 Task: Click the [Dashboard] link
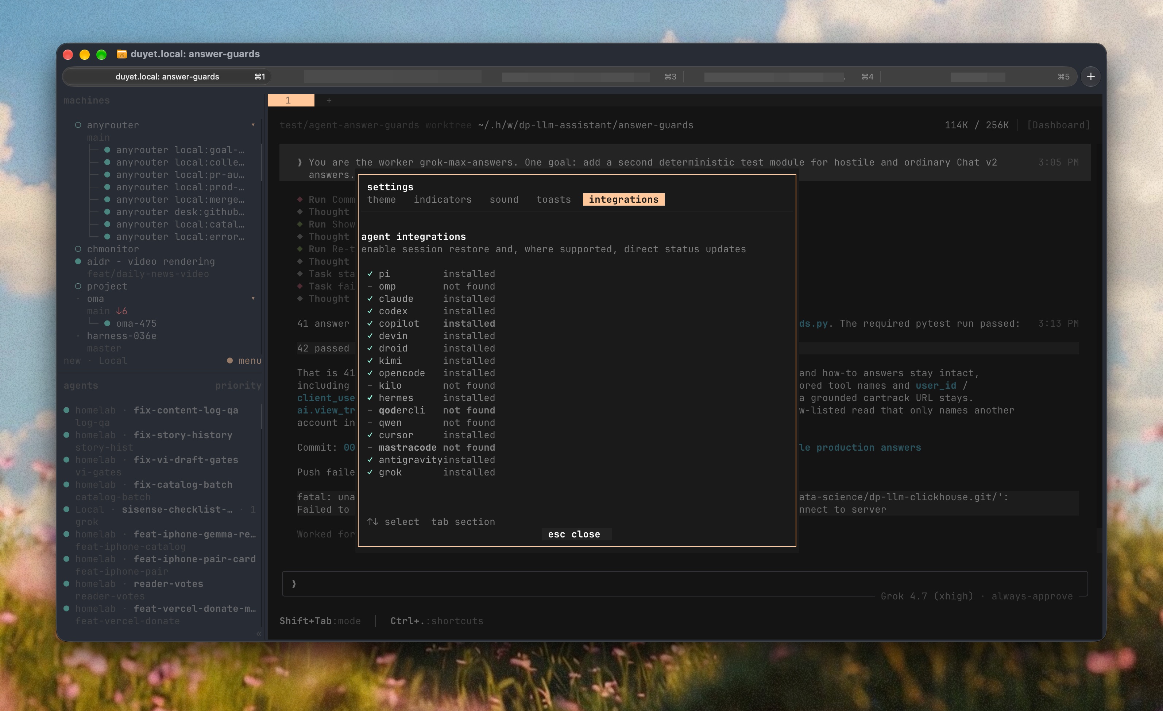pyautogui.click(x=1058, y=125)
